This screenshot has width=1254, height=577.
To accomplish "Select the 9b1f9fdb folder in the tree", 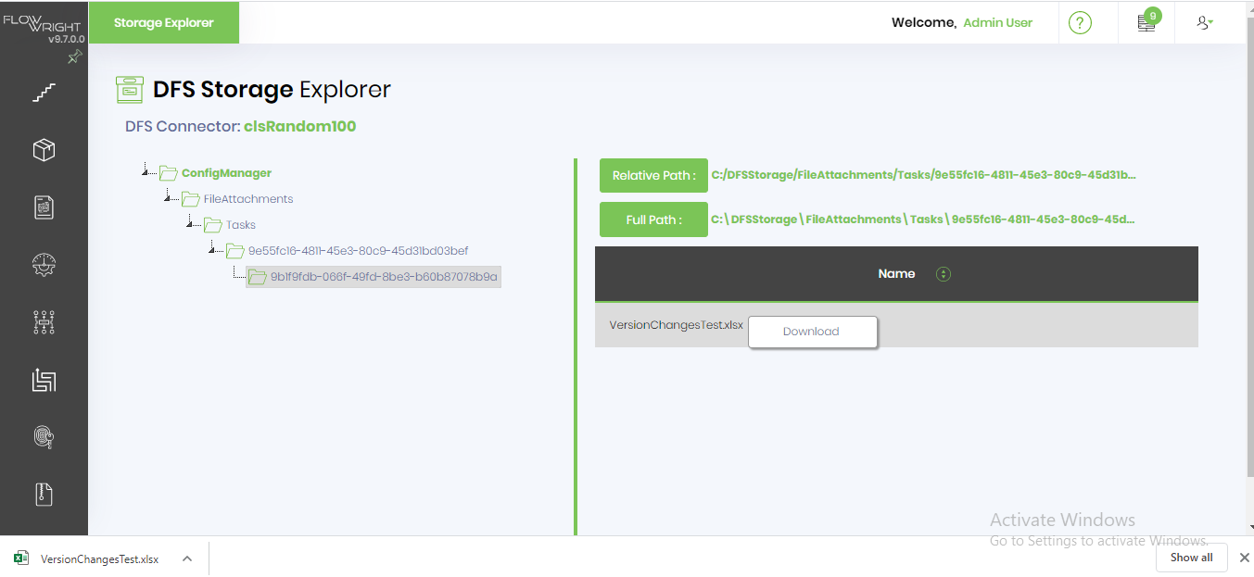I will (x=383, y=276).
